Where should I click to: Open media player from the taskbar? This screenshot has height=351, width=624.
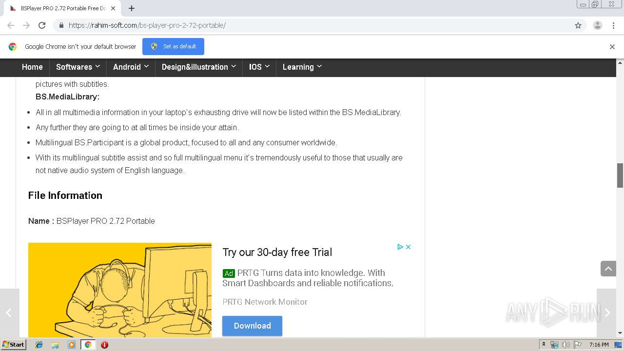pos(72,345)
